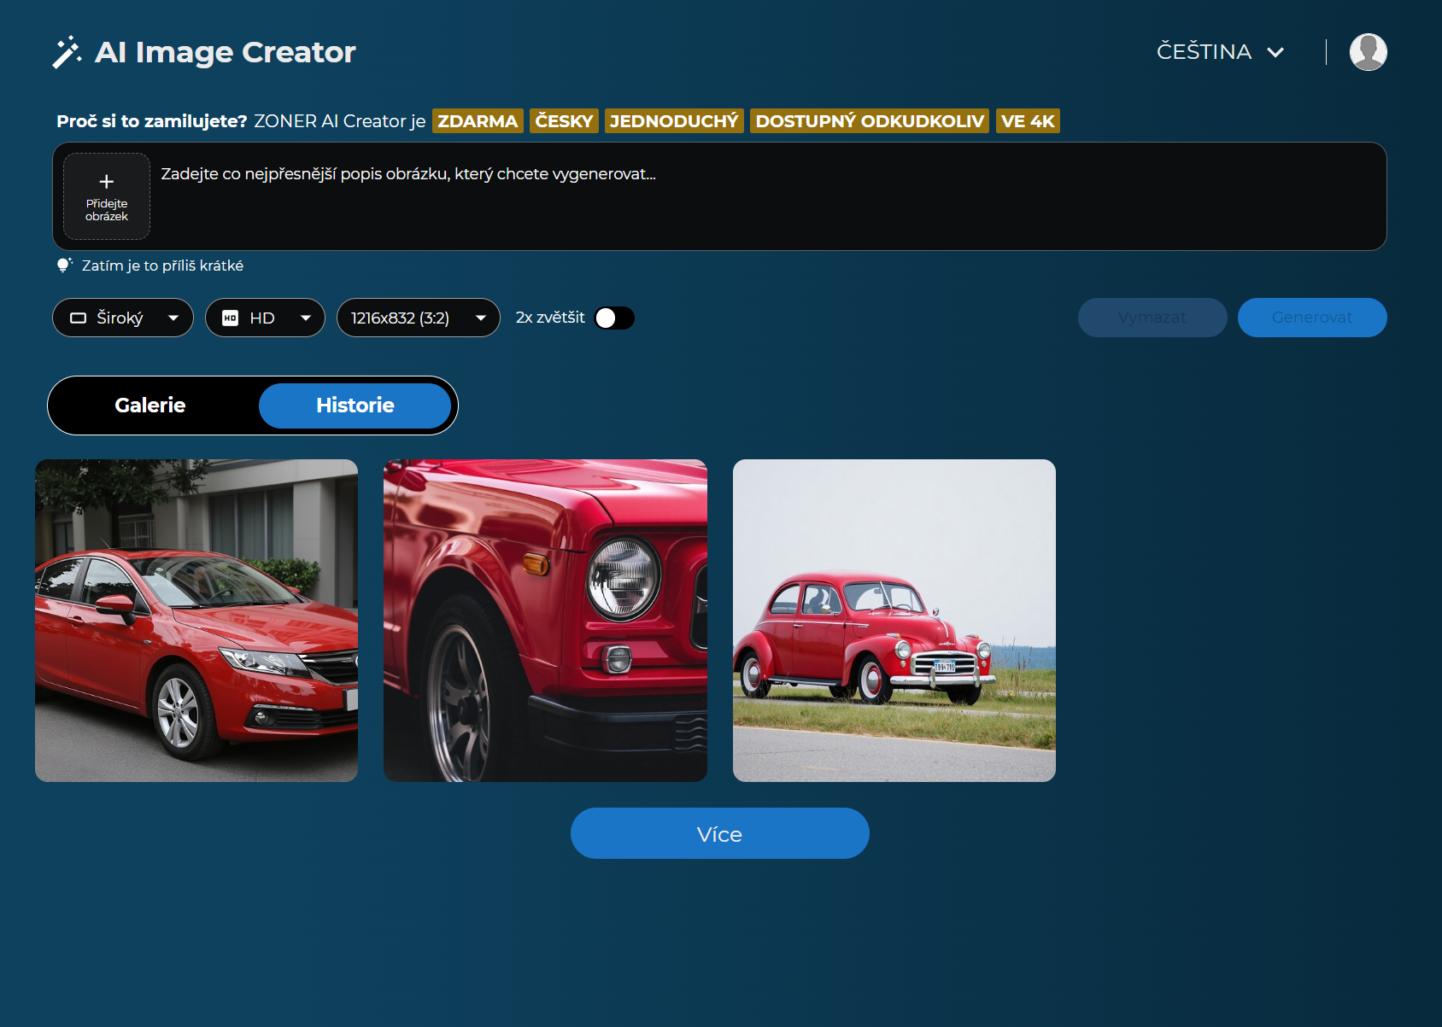
Task: Open the user profile avatar
Action: click(1368, 52)
